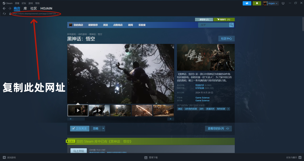Click the 角色扮演 tag

tap(221, 109)
